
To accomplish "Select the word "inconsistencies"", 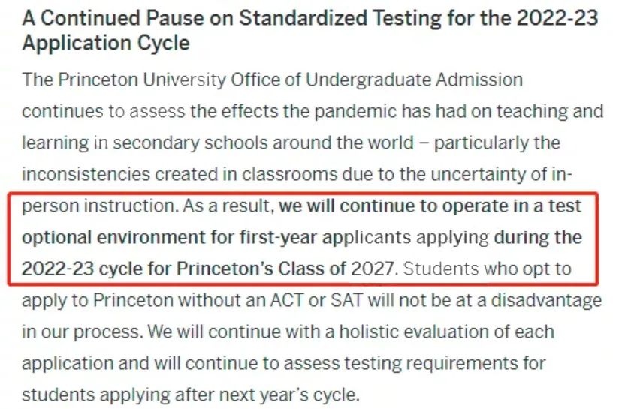I will point(83,174).
